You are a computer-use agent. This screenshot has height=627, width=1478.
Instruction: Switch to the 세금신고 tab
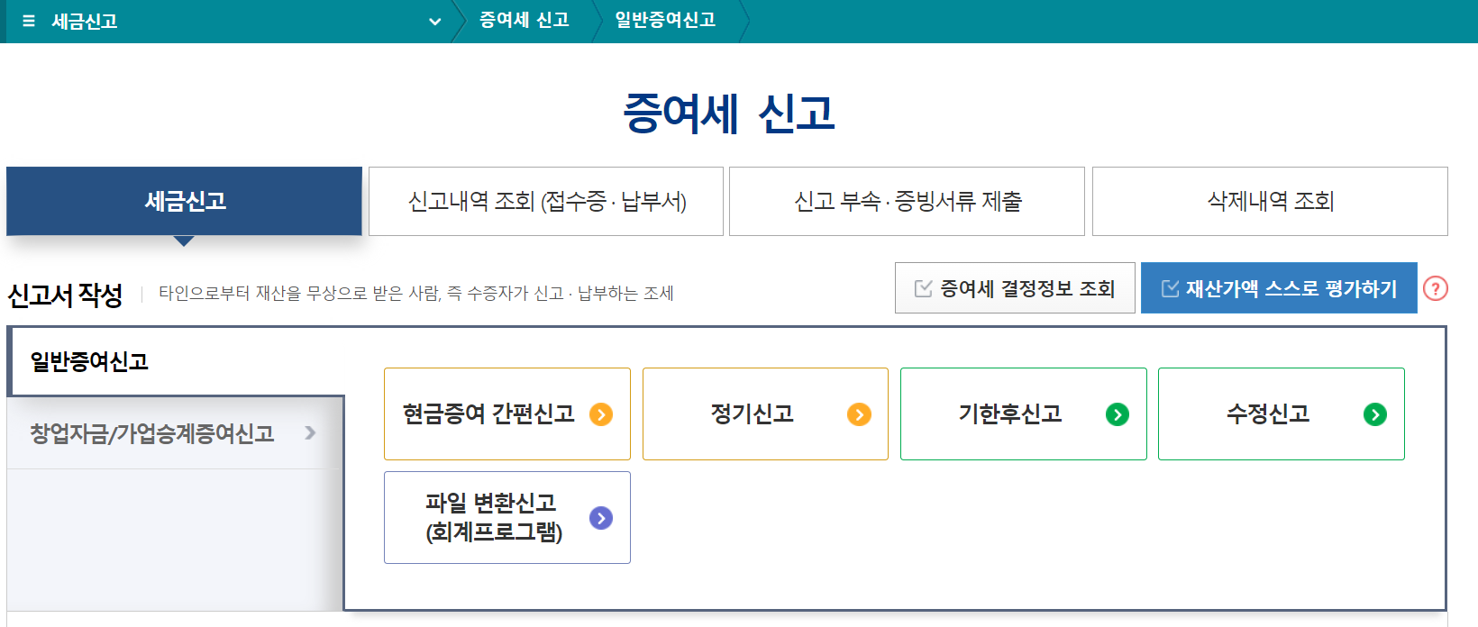(x=185, y=201)
